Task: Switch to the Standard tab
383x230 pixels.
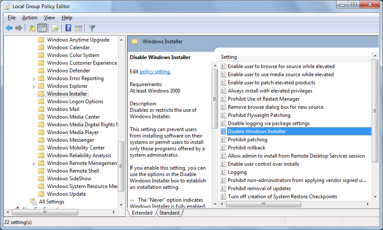Action: click(x=169, y=213)
